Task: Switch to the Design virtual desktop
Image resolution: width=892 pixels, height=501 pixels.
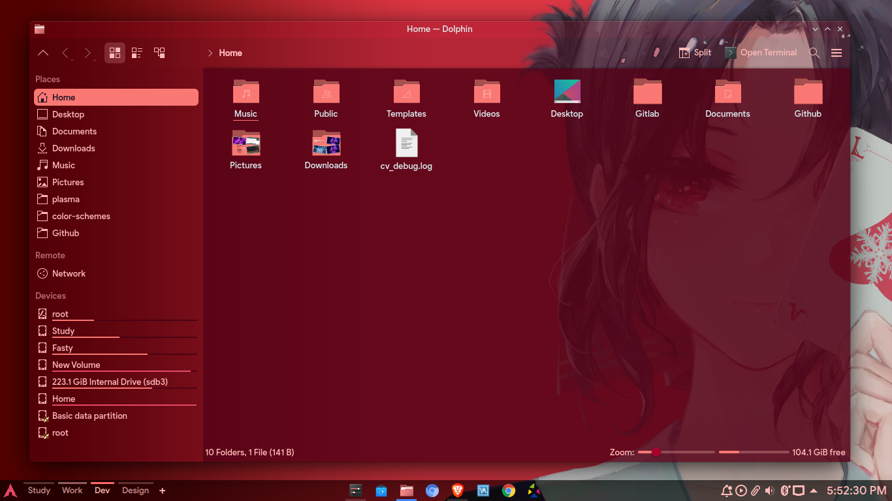Action: click(135, 491)
